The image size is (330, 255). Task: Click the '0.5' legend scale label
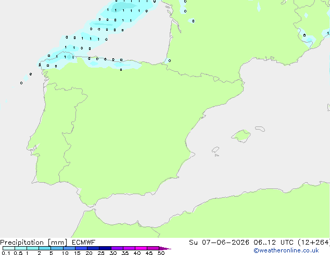click(x=18, y=253)
